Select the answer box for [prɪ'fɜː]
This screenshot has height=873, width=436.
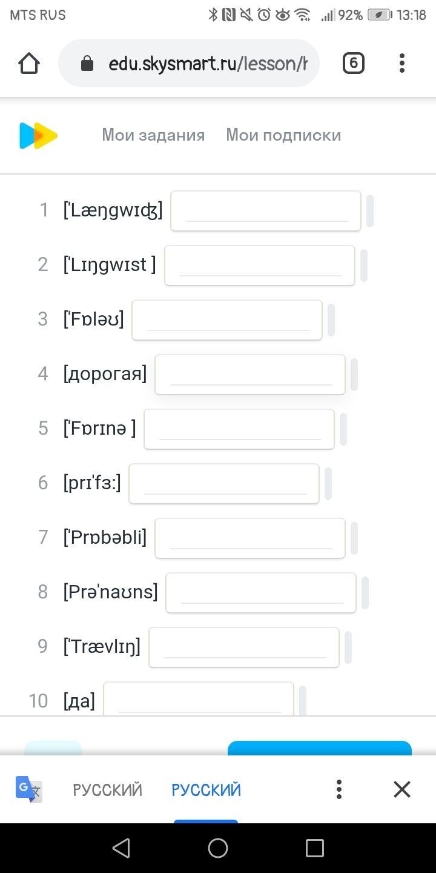click(x=224, y=484)
